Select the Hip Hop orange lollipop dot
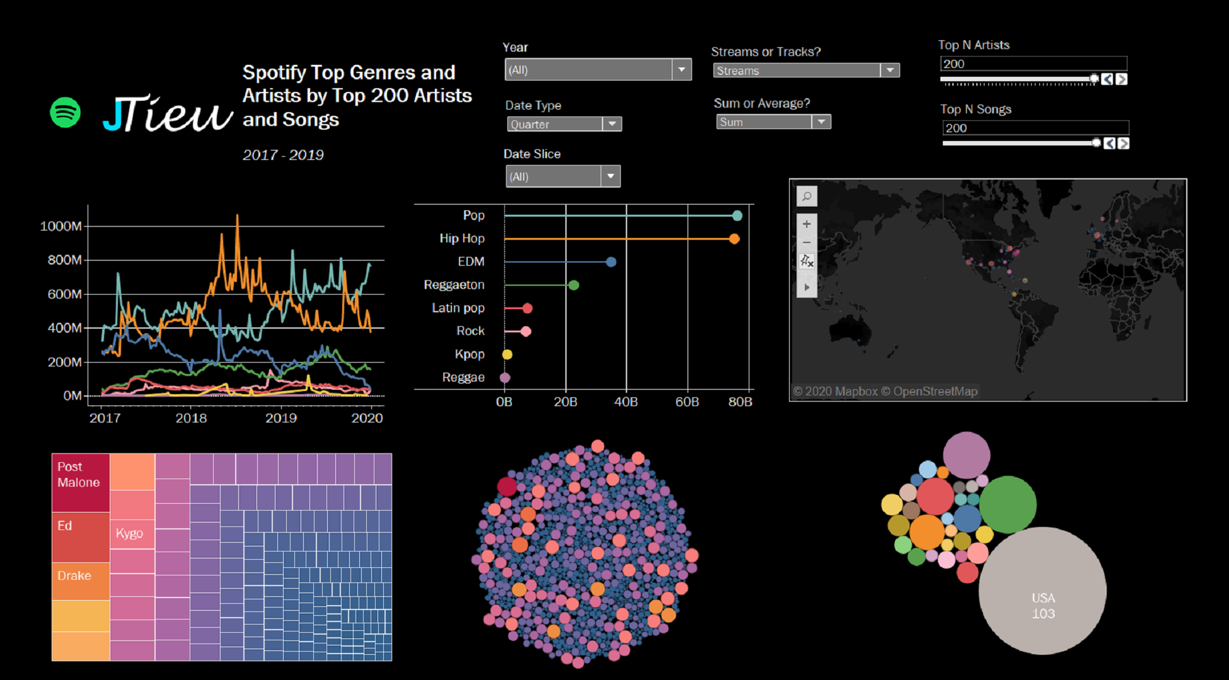1229x680 pixels. pyautogui.click(x=734, y=239)
